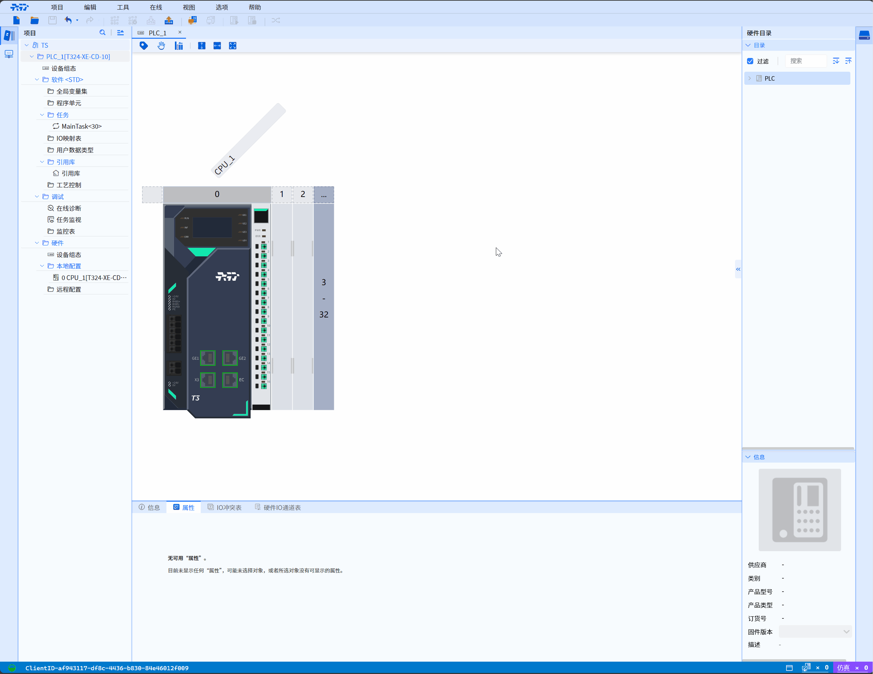Select the hand pan tool

[161, 46]
